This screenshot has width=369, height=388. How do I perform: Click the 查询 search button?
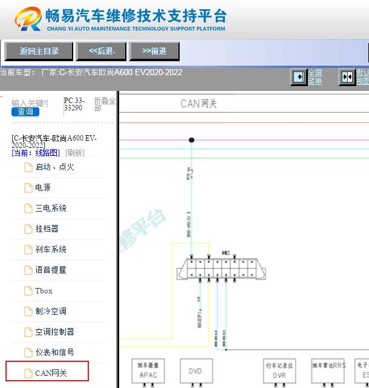pyautogui.click(x=25, y=112)
